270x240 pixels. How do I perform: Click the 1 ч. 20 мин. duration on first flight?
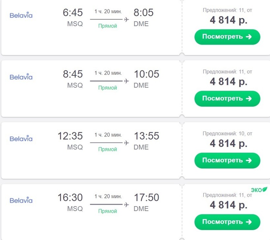click(x=108, y=12)
